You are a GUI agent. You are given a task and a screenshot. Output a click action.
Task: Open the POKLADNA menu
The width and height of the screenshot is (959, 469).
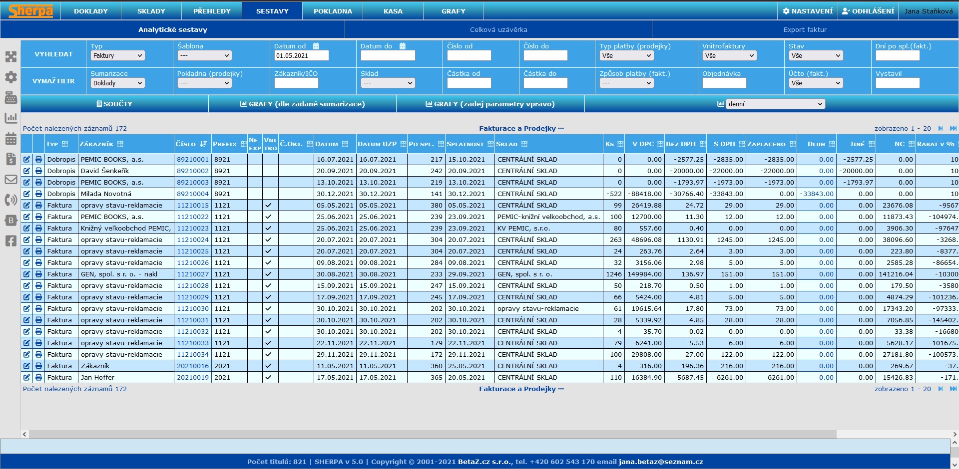pyautogui.click(x=333, y=11)
